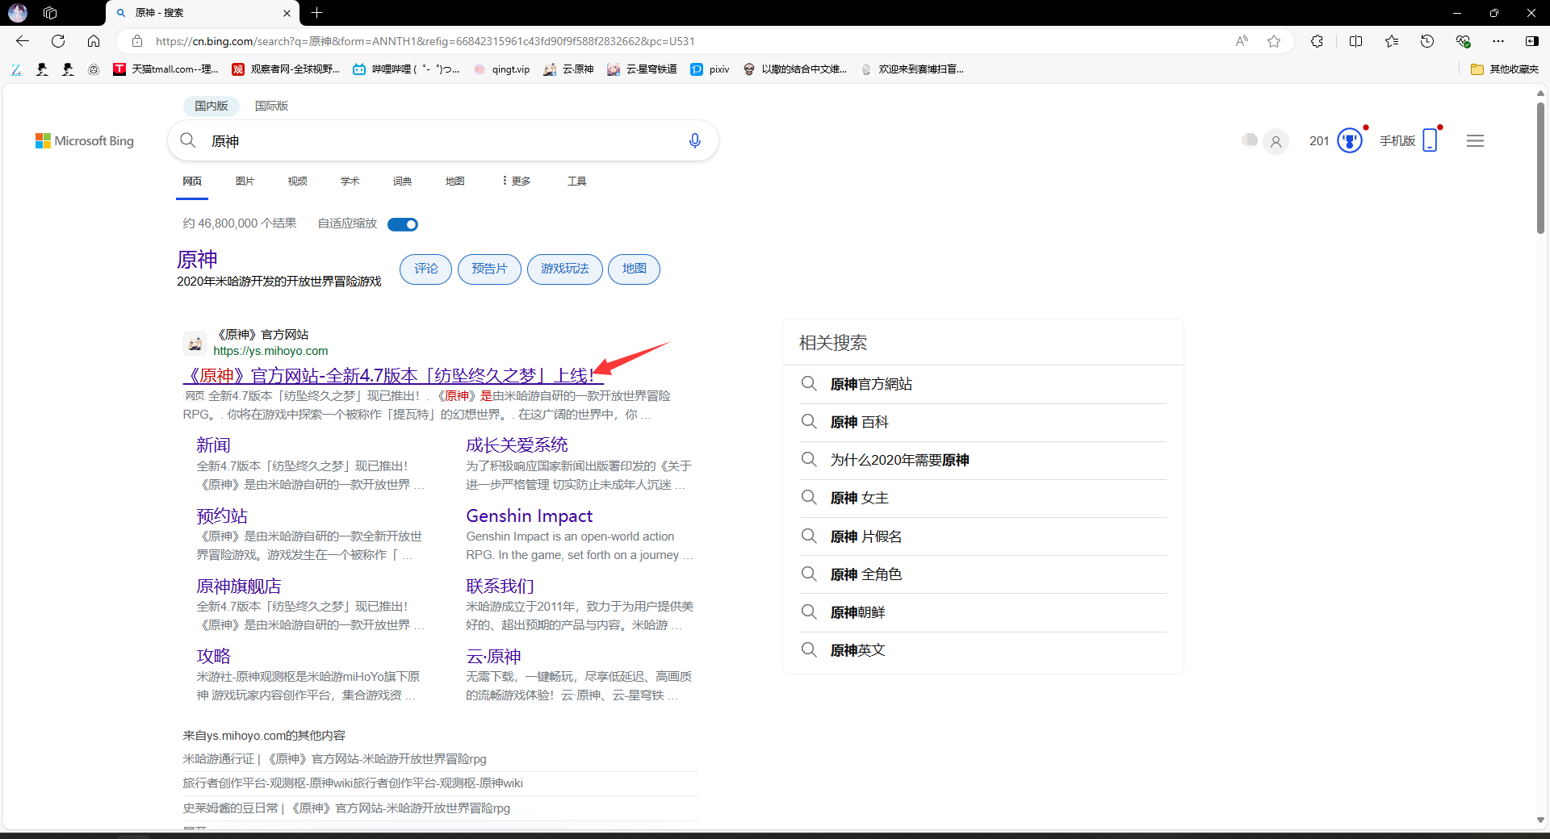
Task: Open the Bing hamburger menu
Action: click(x=1475, y=140)
